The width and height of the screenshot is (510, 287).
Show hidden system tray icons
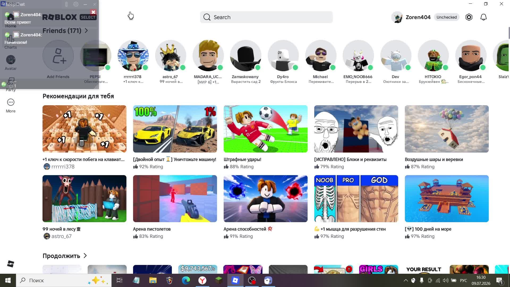pyautogui.click(x=406, y=280)
